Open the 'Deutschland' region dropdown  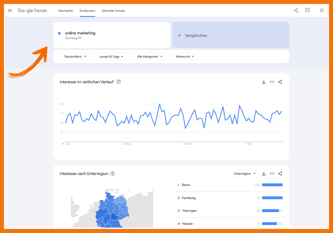(x=75, y=56)
